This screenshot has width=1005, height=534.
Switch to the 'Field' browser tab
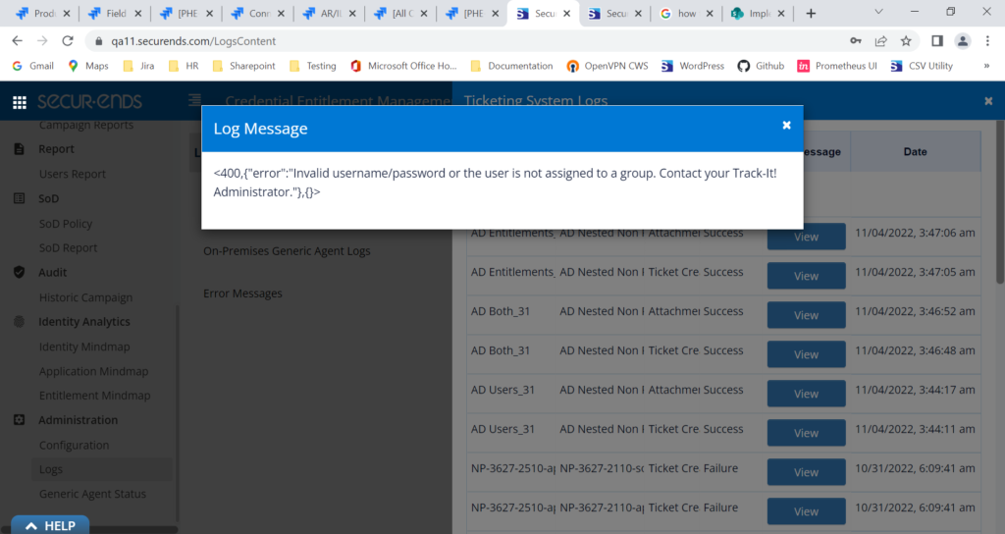click(x=115, y=14)
